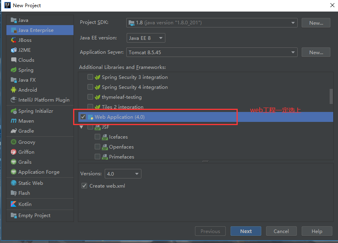The height and width of the screenshot is (243, 338).
Task: Click the Gradle elephant icon
Action: pyautogui.click(x=14, y=131)
